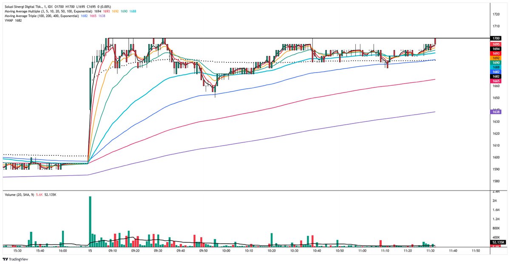Click the 09:30 time axis label

(158, 251)
